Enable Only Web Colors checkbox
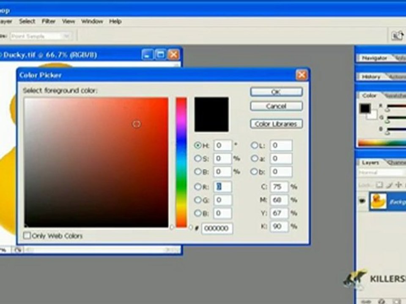The image size is (406, 304). (x=27, y=236)
